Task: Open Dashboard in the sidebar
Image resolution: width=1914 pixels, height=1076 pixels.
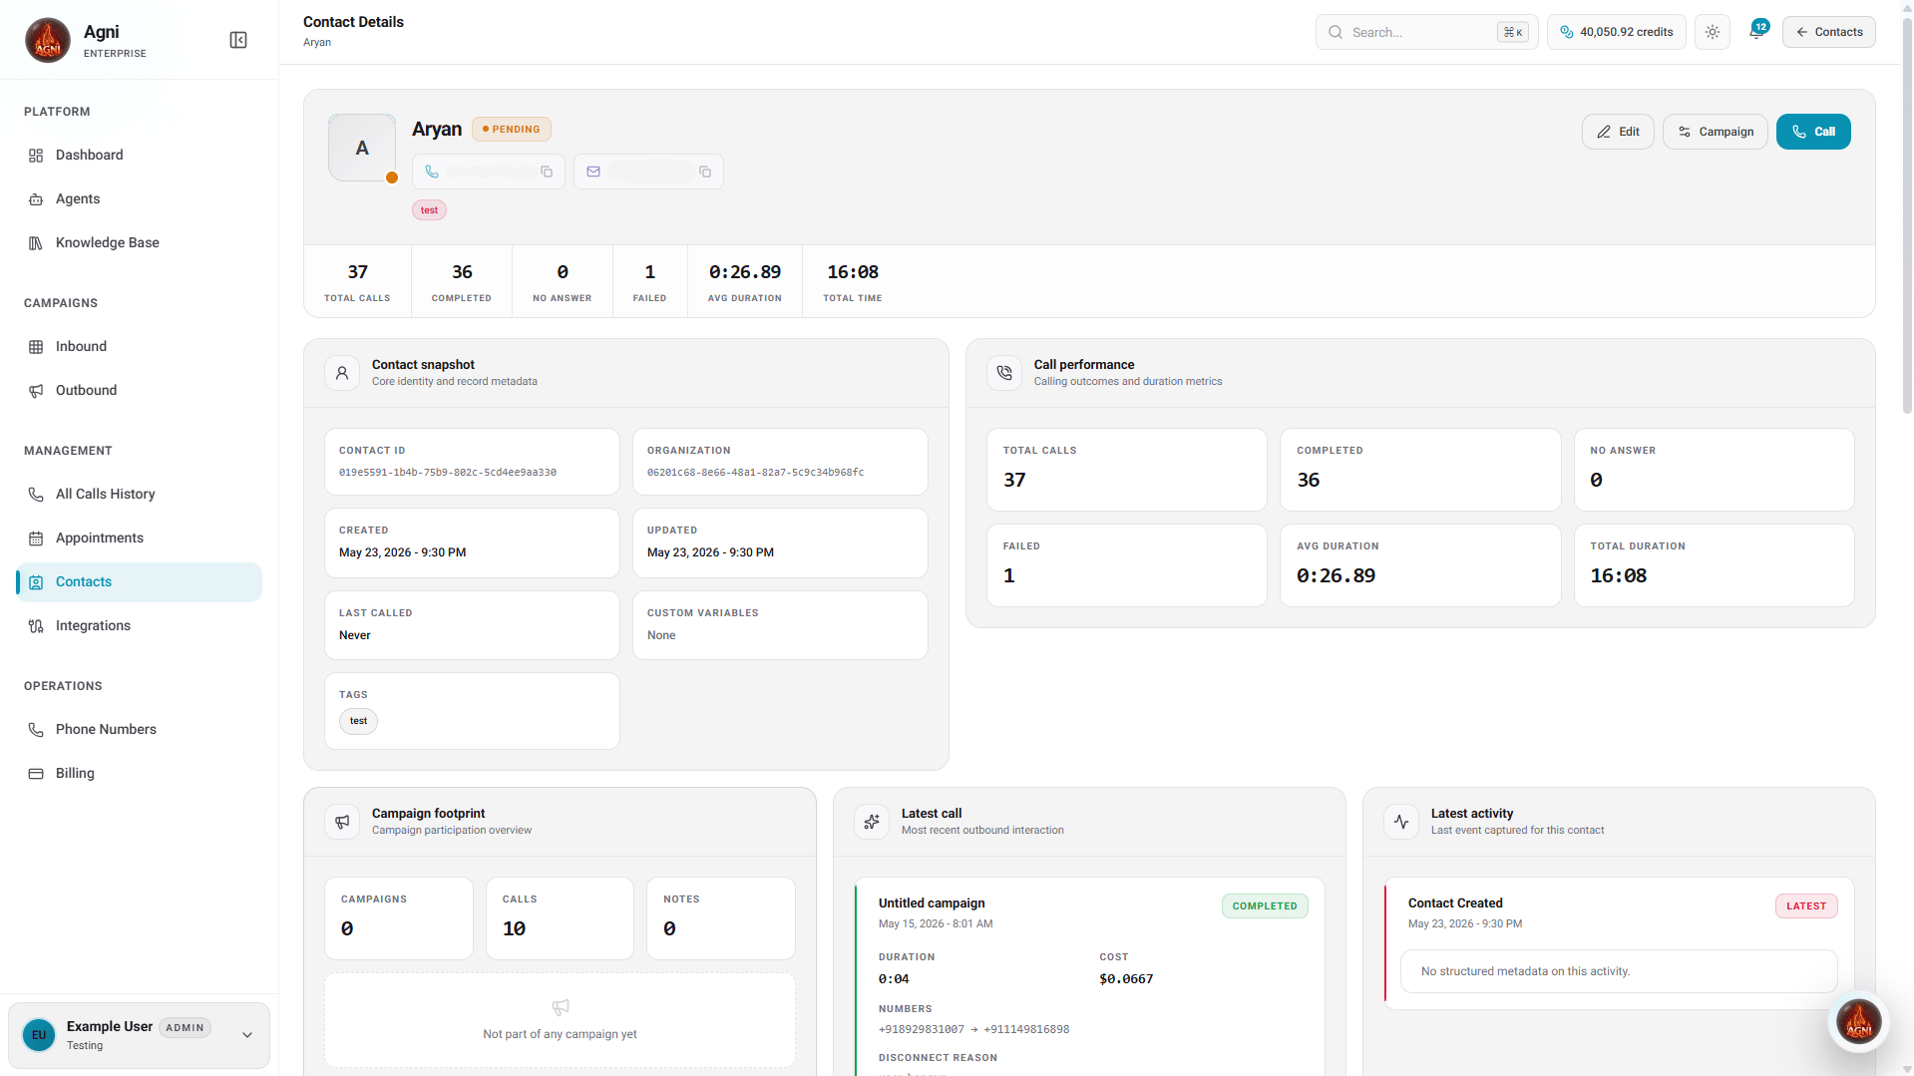Action: 140,155
